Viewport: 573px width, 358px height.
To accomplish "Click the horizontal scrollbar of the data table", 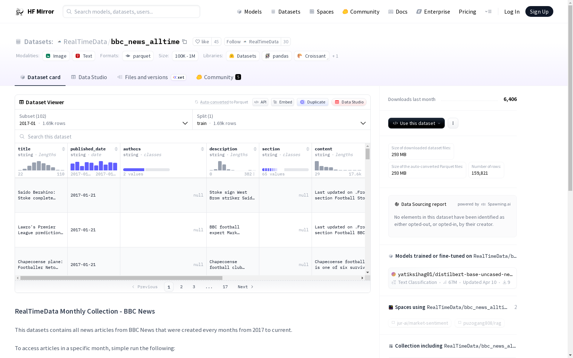I will tap(121, 278).
